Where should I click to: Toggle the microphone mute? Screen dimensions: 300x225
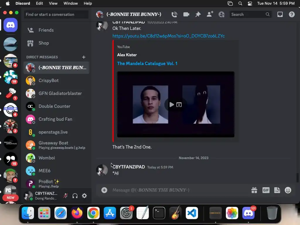(66, 196)
